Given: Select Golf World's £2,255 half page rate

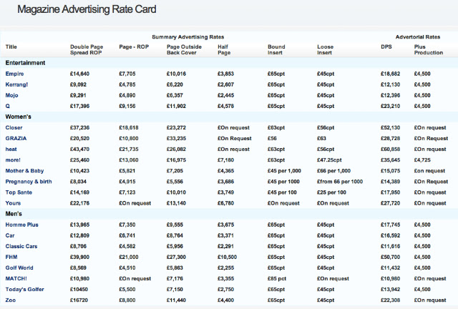Looking at the screenshot, I should [x=225, y=268].
